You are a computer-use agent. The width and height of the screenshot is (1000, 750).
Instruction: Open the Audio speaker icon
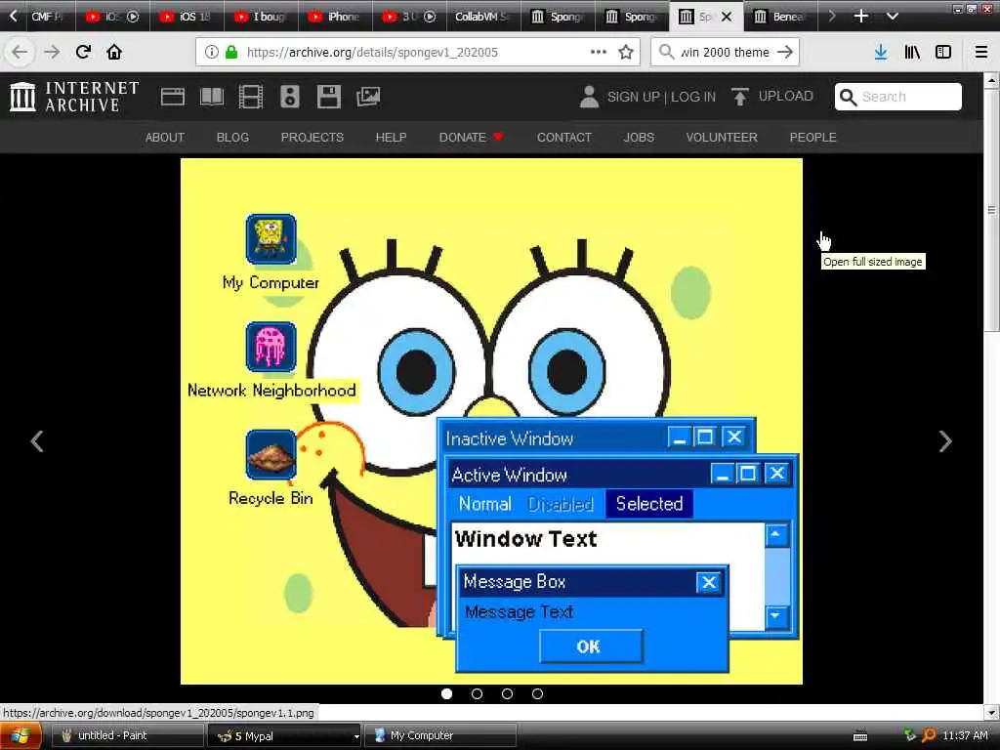click(289, 97)
